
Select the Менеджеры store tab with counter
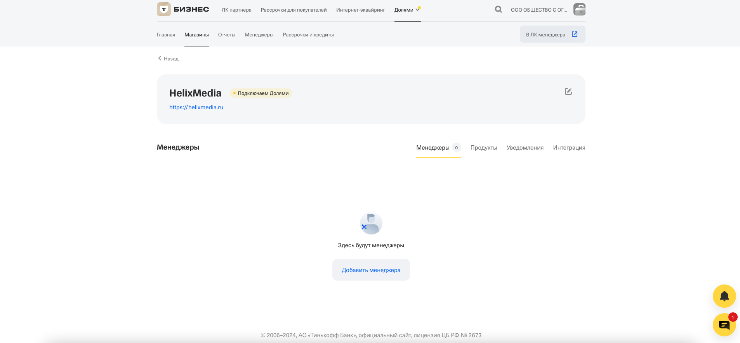(x=438, y=148)
